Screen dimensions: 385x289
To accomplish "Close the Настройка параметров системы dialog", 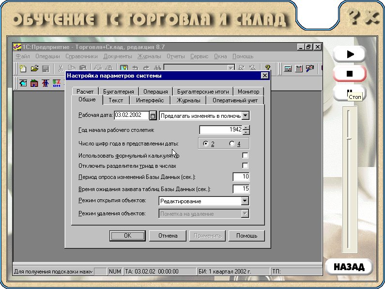I will coord(265,76).
